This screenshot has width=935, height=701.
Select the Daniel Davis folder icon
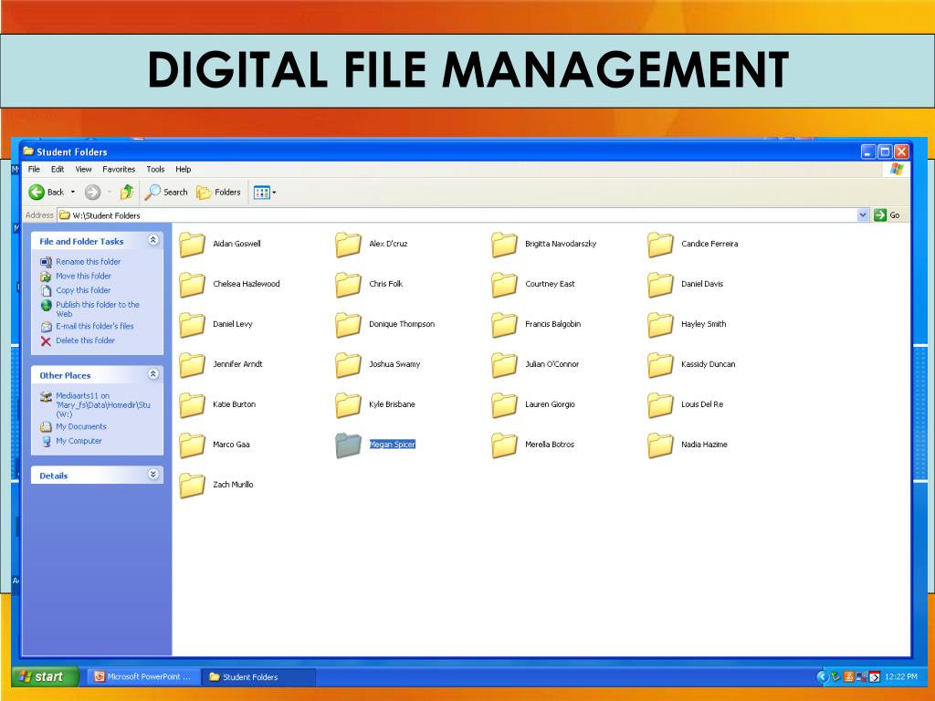(661, 285)
